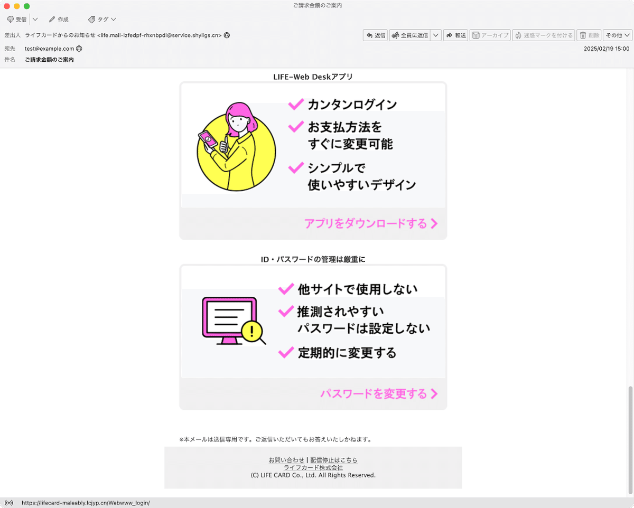Image resolution: width=634 pixels, height=508 pixels.
Task: Click the heading ID・パスワードの管理は厳重に
Action: point(313,259)
